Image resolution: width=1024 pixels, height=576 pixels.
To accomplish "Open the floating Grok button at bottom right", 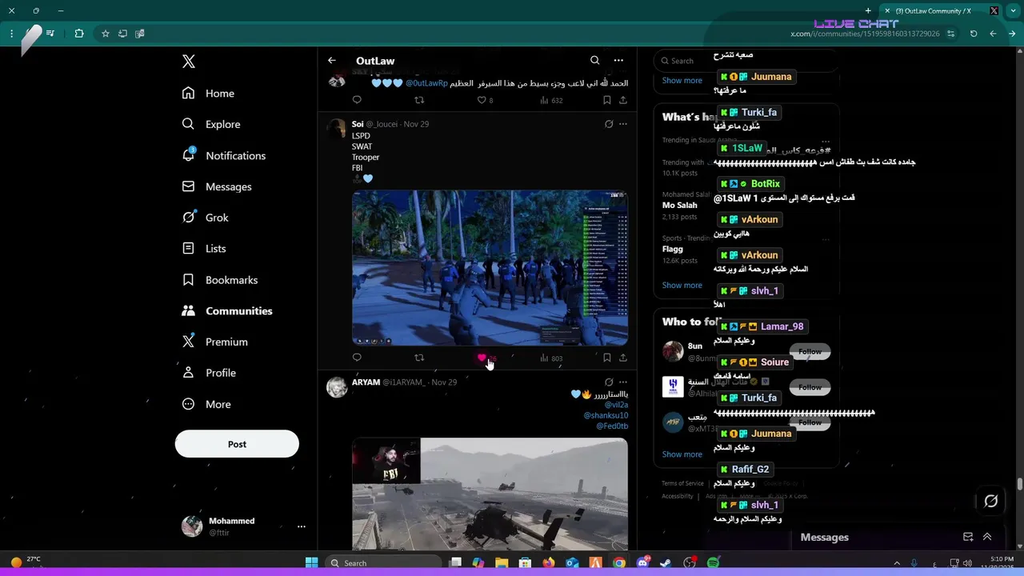I will coord(990,502).
